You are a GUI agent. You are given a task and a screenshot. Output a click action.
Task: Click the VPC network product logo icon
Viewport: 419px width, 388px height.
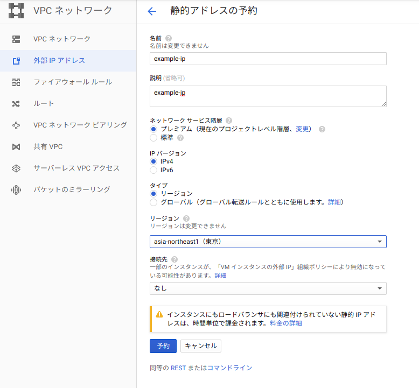[16, 11]
